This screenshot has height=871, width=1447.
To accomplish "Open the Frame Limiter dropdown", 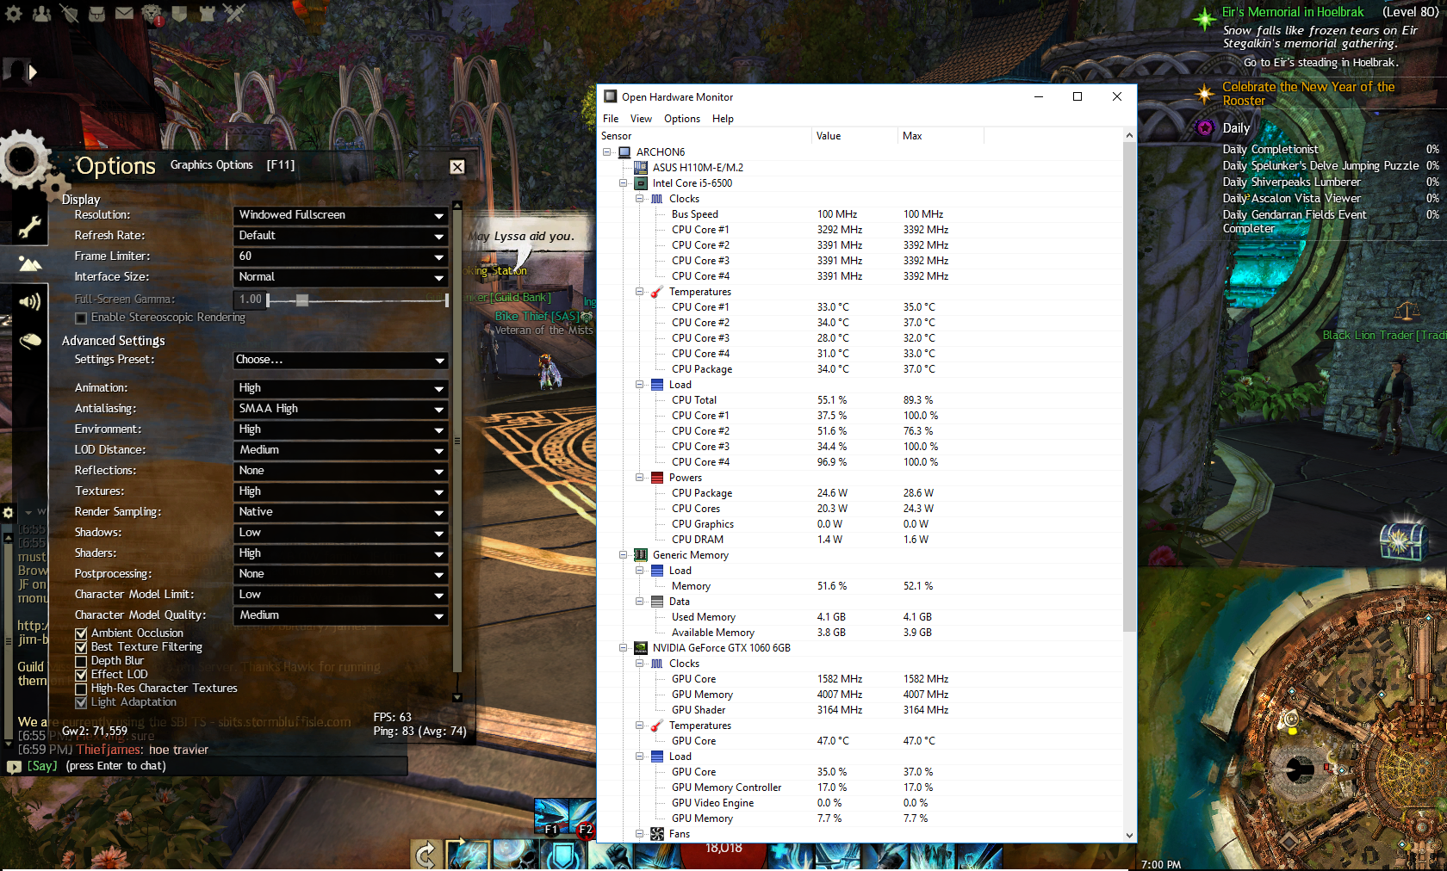I will pos(341,256).
